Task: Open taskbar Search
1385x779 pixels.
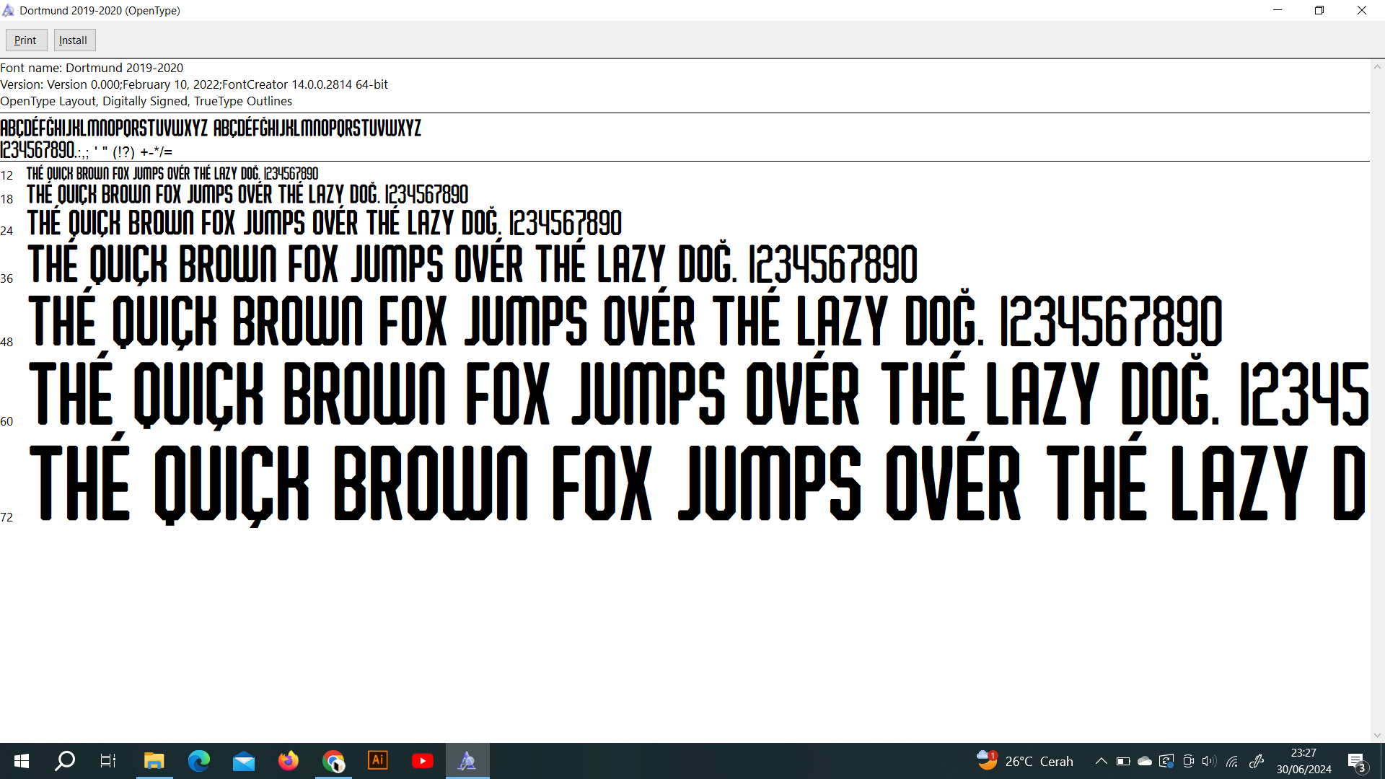Action: tap(66, 761)
